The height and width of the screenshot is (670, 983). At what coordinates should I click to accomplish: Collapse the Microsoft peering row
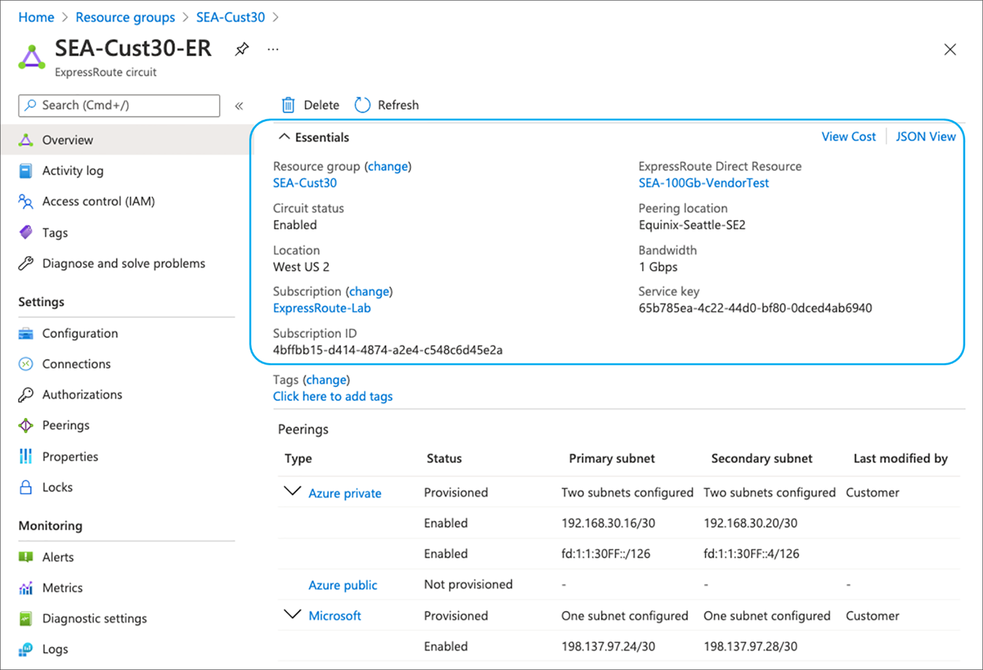pyautogui.click(x=292, y=614)
